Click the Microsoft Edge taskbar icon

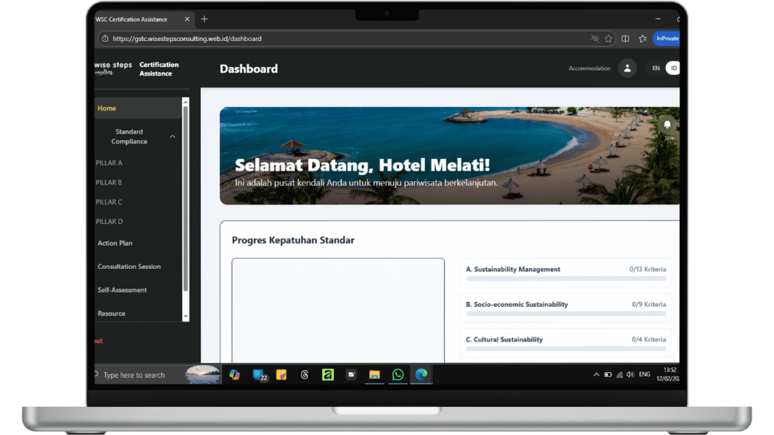coord(420,375)
